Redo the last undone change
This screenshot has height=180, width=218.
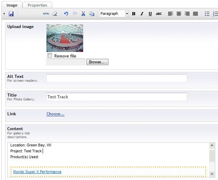click(75, 14)
